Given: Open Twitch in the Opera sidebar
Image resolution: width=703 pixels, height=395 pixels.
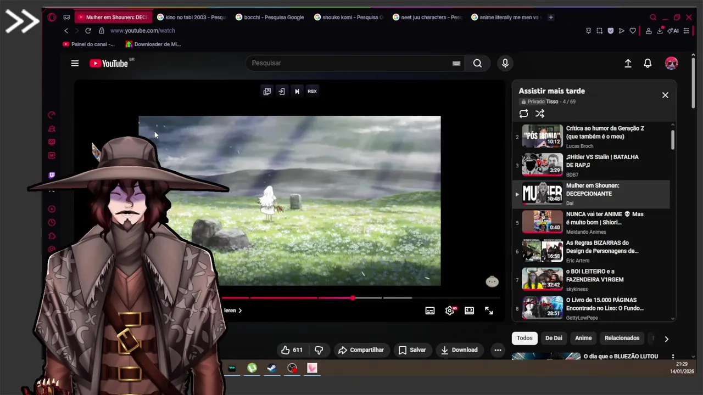Looking at the screenshot, I should [x=52, y=176].
